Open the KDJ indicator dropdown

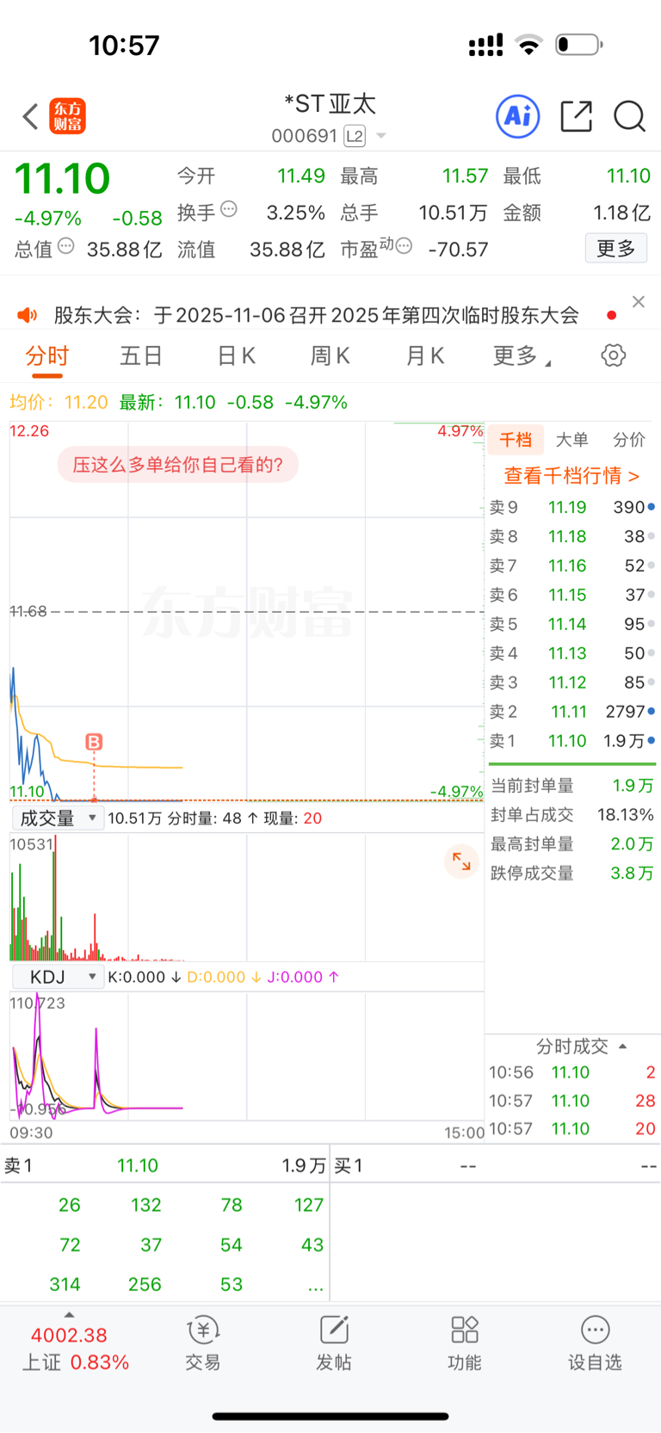click(x=58, y=977)
